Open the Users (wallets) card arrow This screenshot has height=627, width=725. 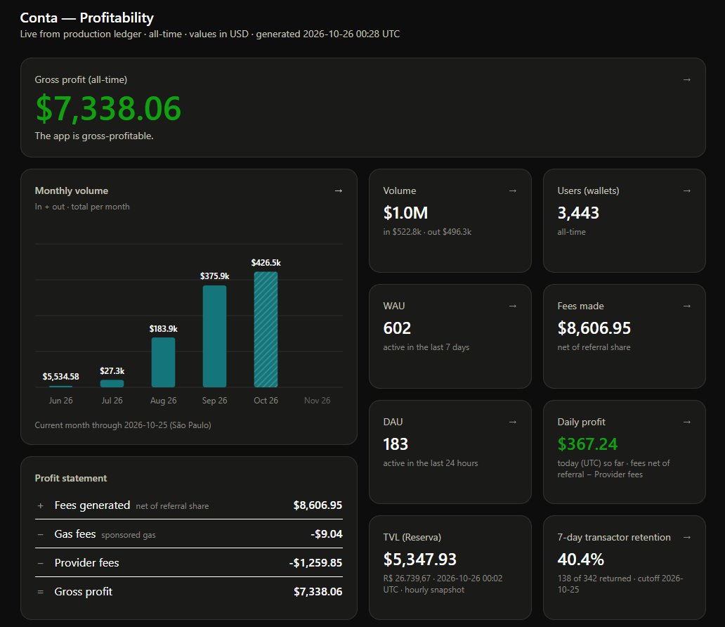point(686,190)
